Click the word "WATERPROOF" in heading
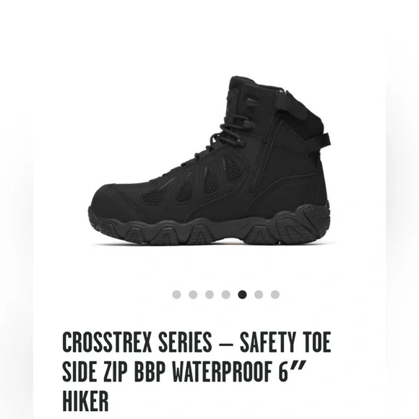 point(223,371)
